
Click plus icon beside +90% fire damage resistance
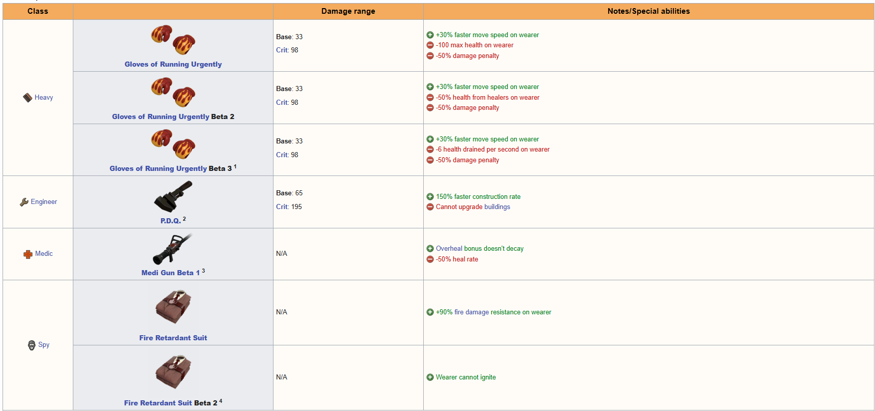430,312
